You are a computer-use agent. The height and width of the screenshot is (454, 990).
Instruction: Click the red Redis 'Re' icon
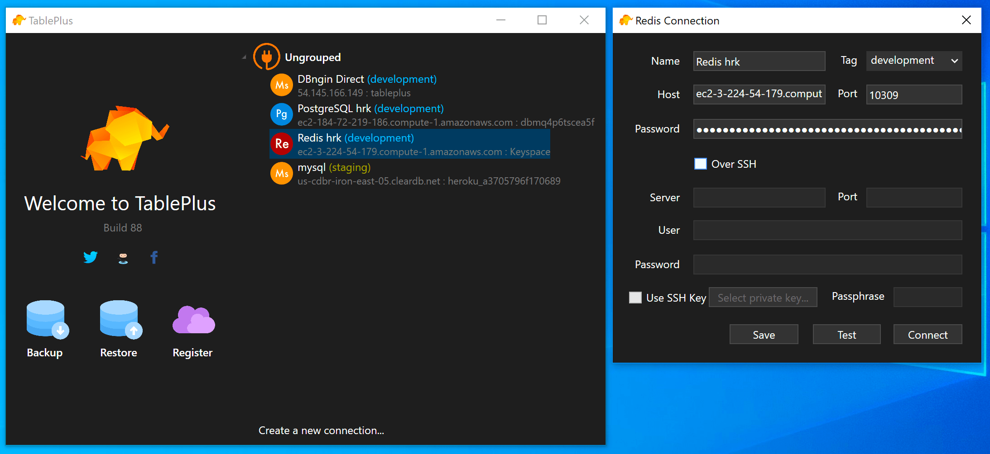click(281, 144)
